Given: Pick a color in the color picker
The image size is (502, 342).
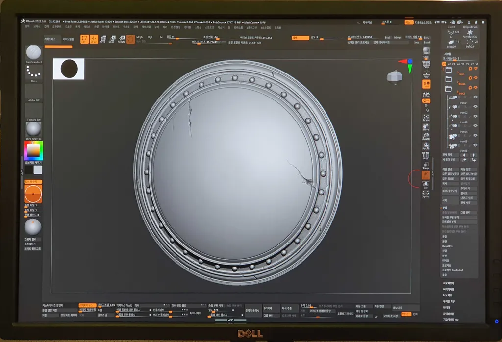Looking at the screenshot, I should [x=33, y=150].
